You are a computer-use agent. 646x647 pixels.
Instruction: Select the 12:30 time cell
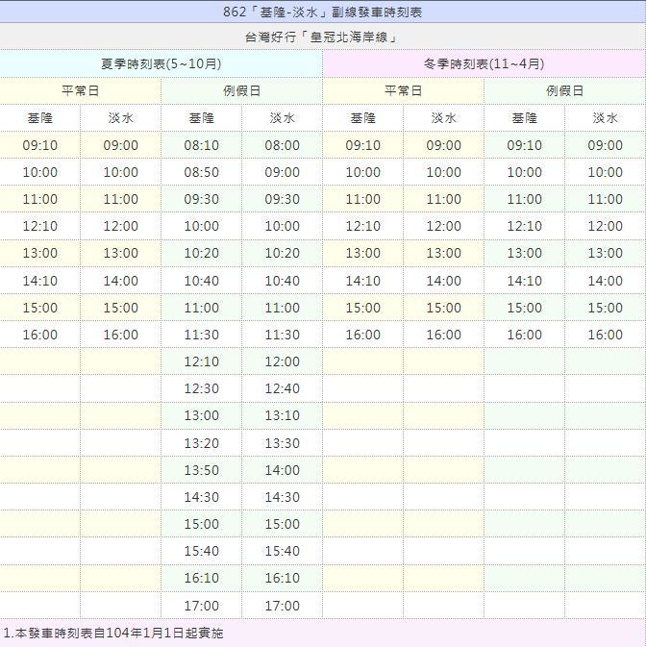pos(201,389)
